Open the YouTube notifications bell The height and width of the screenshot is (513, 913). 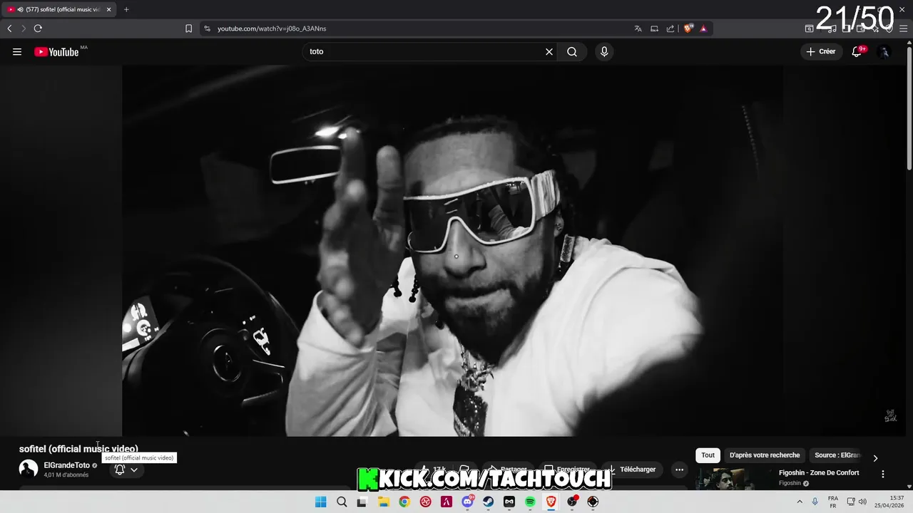pos(857,51)
